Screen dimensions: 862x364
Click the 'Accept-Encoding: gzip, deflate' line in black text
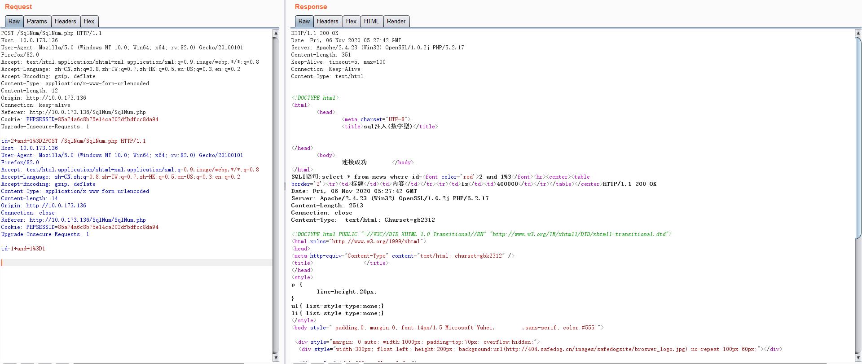[x=48, y=76]
